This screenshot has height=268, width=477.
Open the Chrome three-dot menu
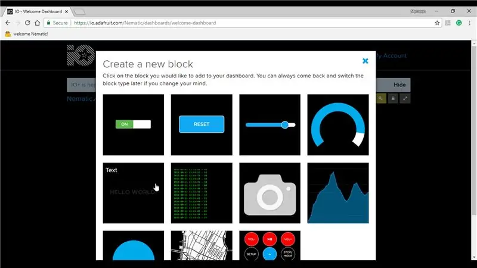(x=470, y=23)
